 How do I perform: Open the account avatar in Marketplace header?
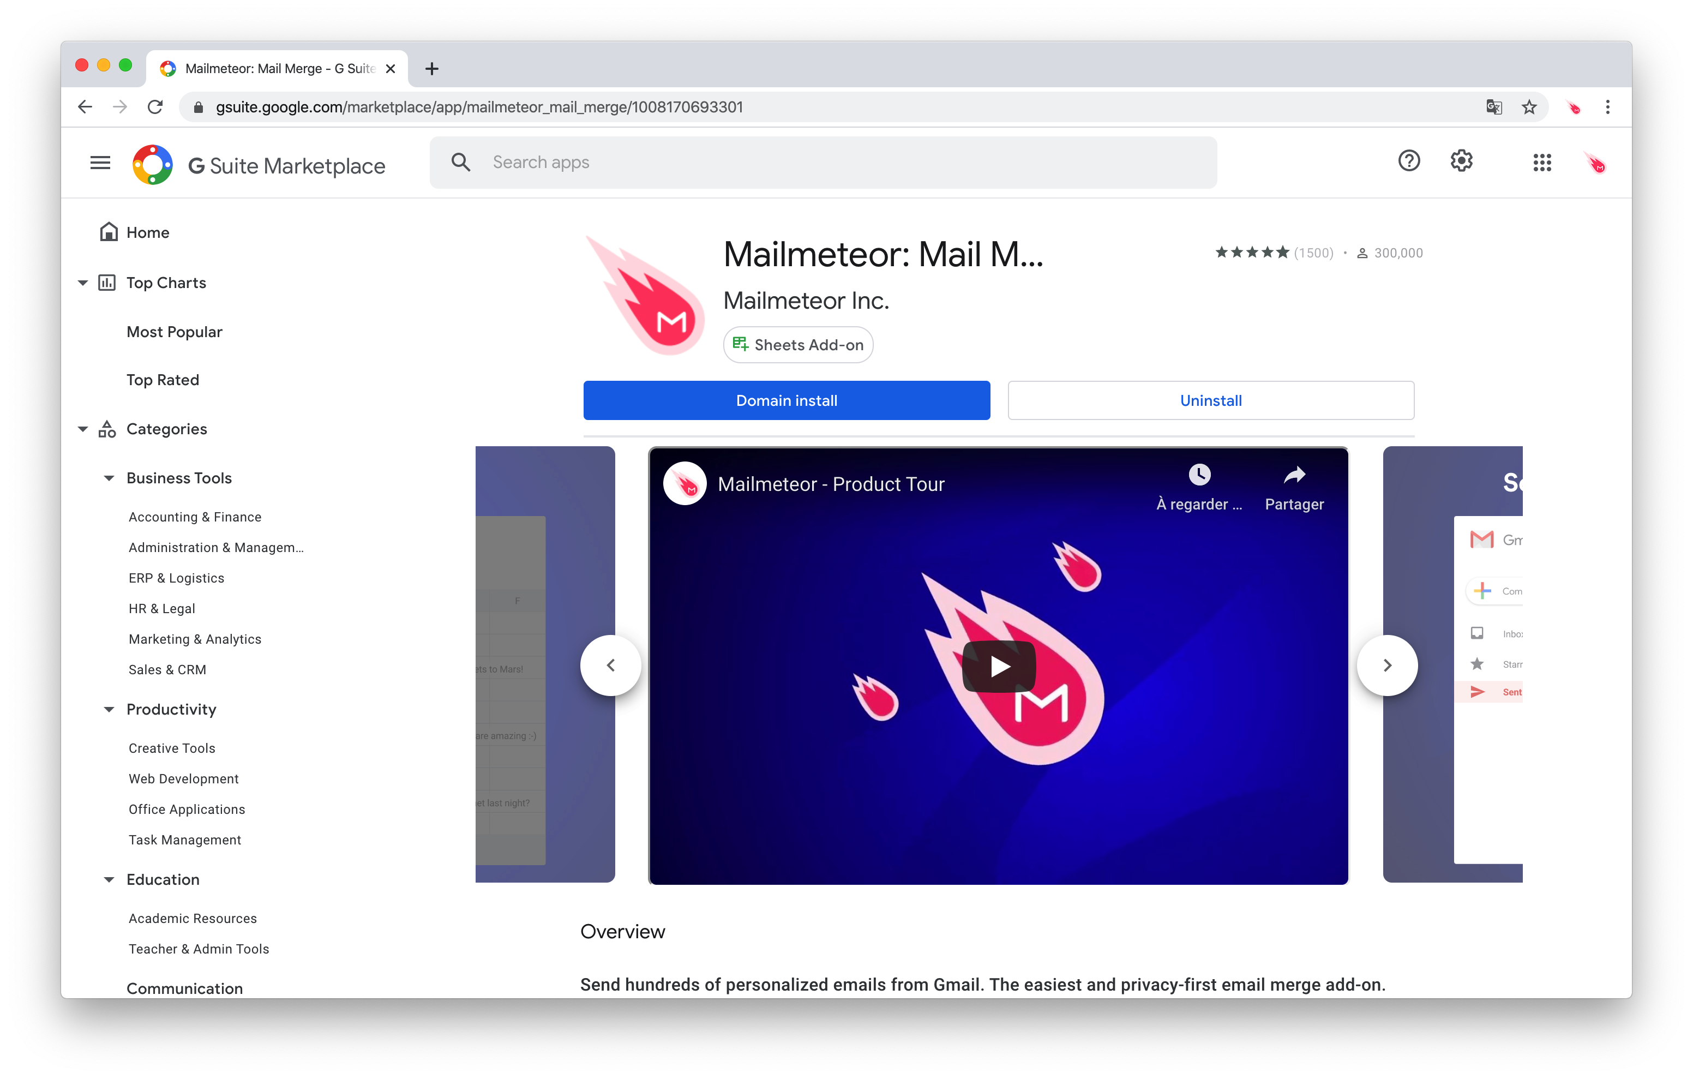pyautogui.click(x=1595, y=163)
